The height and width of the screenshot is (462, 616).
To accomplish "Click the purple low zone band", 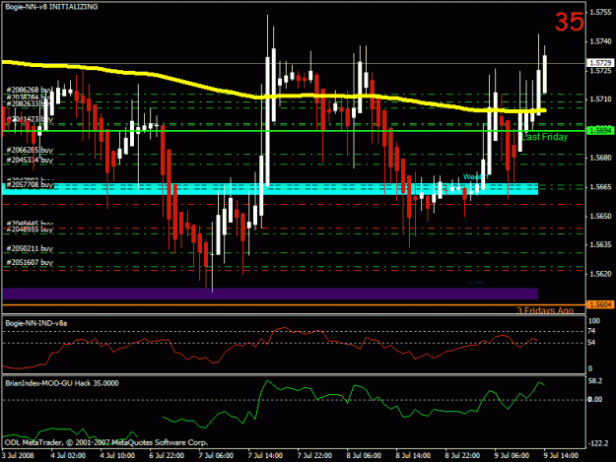I will click(270, 294).
